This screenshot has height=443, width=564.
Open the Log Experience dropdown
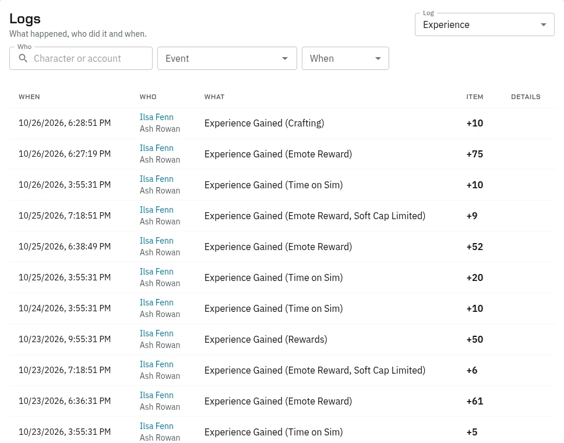click(x=485, y=24)
